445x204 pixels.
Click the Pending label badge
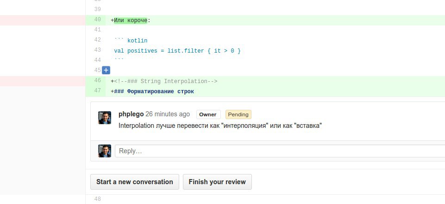238,114
